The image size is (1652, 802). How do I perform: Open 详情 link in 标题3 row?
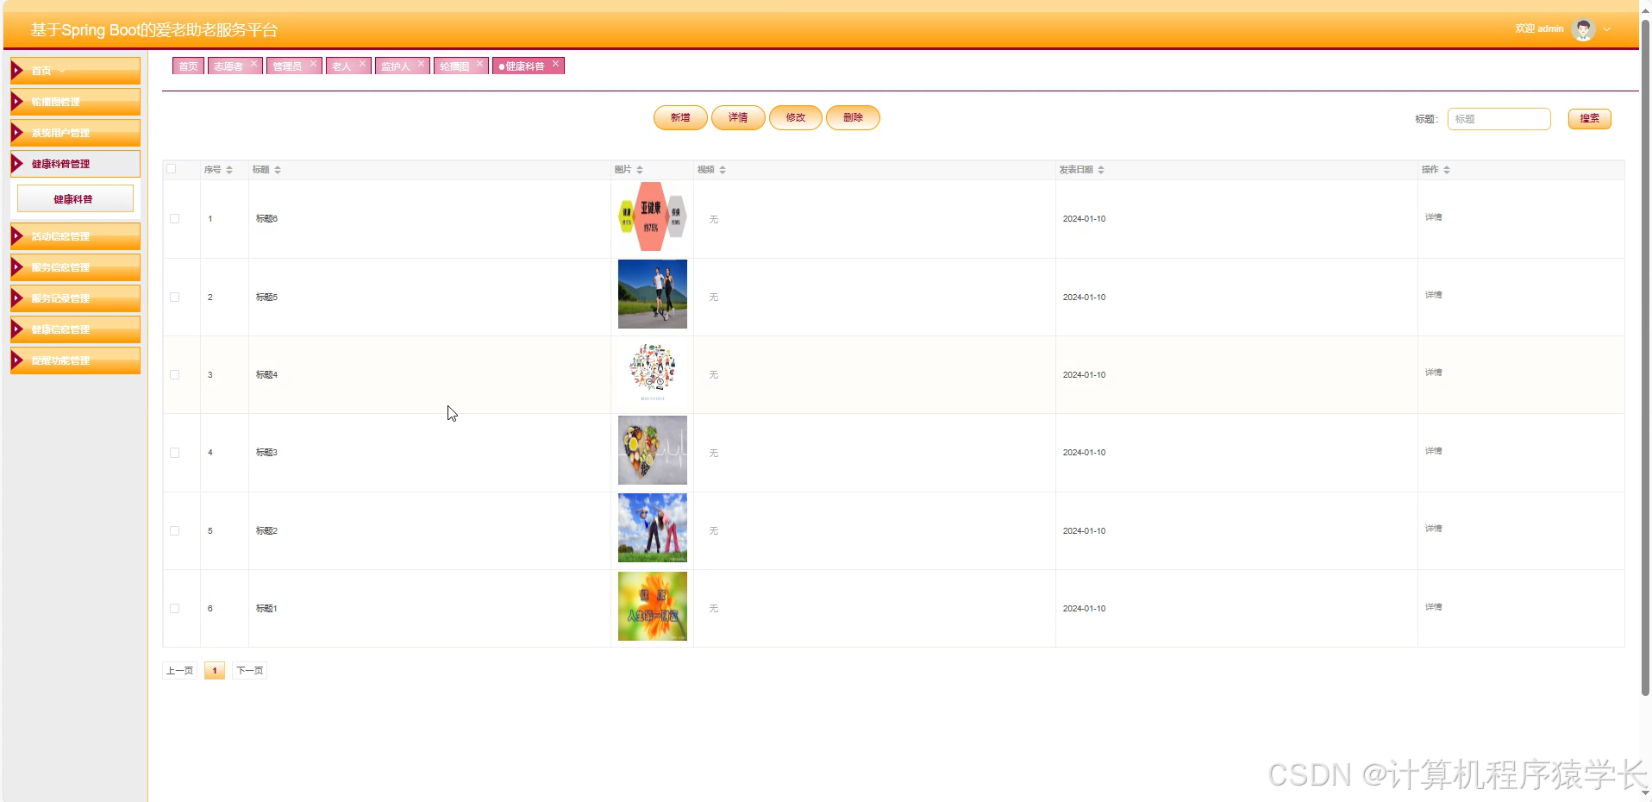tap(1433, 451)
